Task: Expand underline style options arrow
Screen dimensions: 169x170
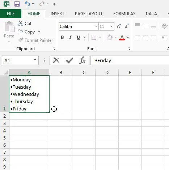Action: (x=85, y=37)
